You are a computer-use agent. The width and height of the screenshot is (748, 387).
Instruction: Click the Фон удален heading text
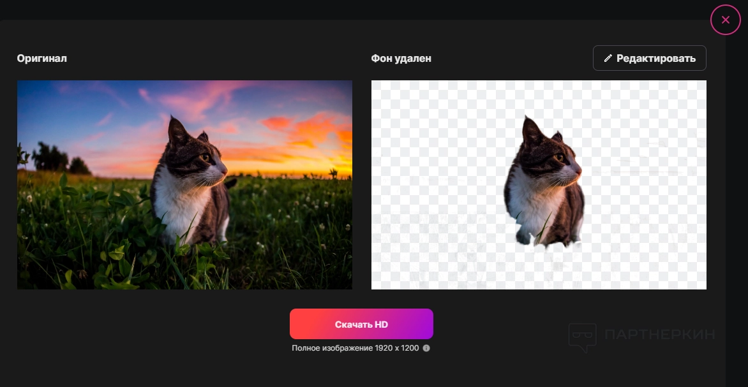(x=401, y=58)
